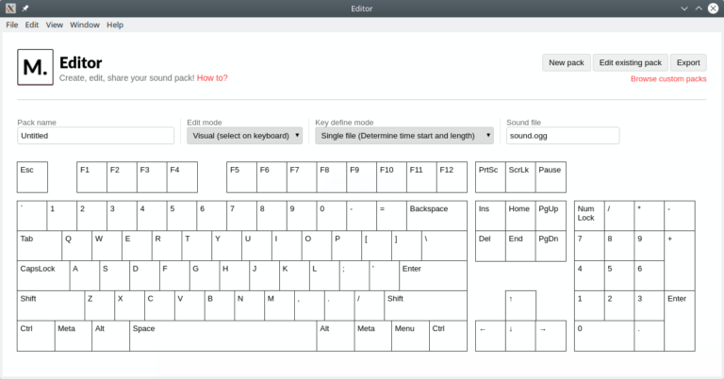Screen dimensions: 724x379
Task: Click the pin icon in title bar
Action: click(25, 8)
